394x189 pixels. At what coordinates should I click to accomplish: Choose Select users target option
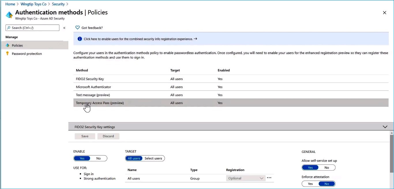153,158
